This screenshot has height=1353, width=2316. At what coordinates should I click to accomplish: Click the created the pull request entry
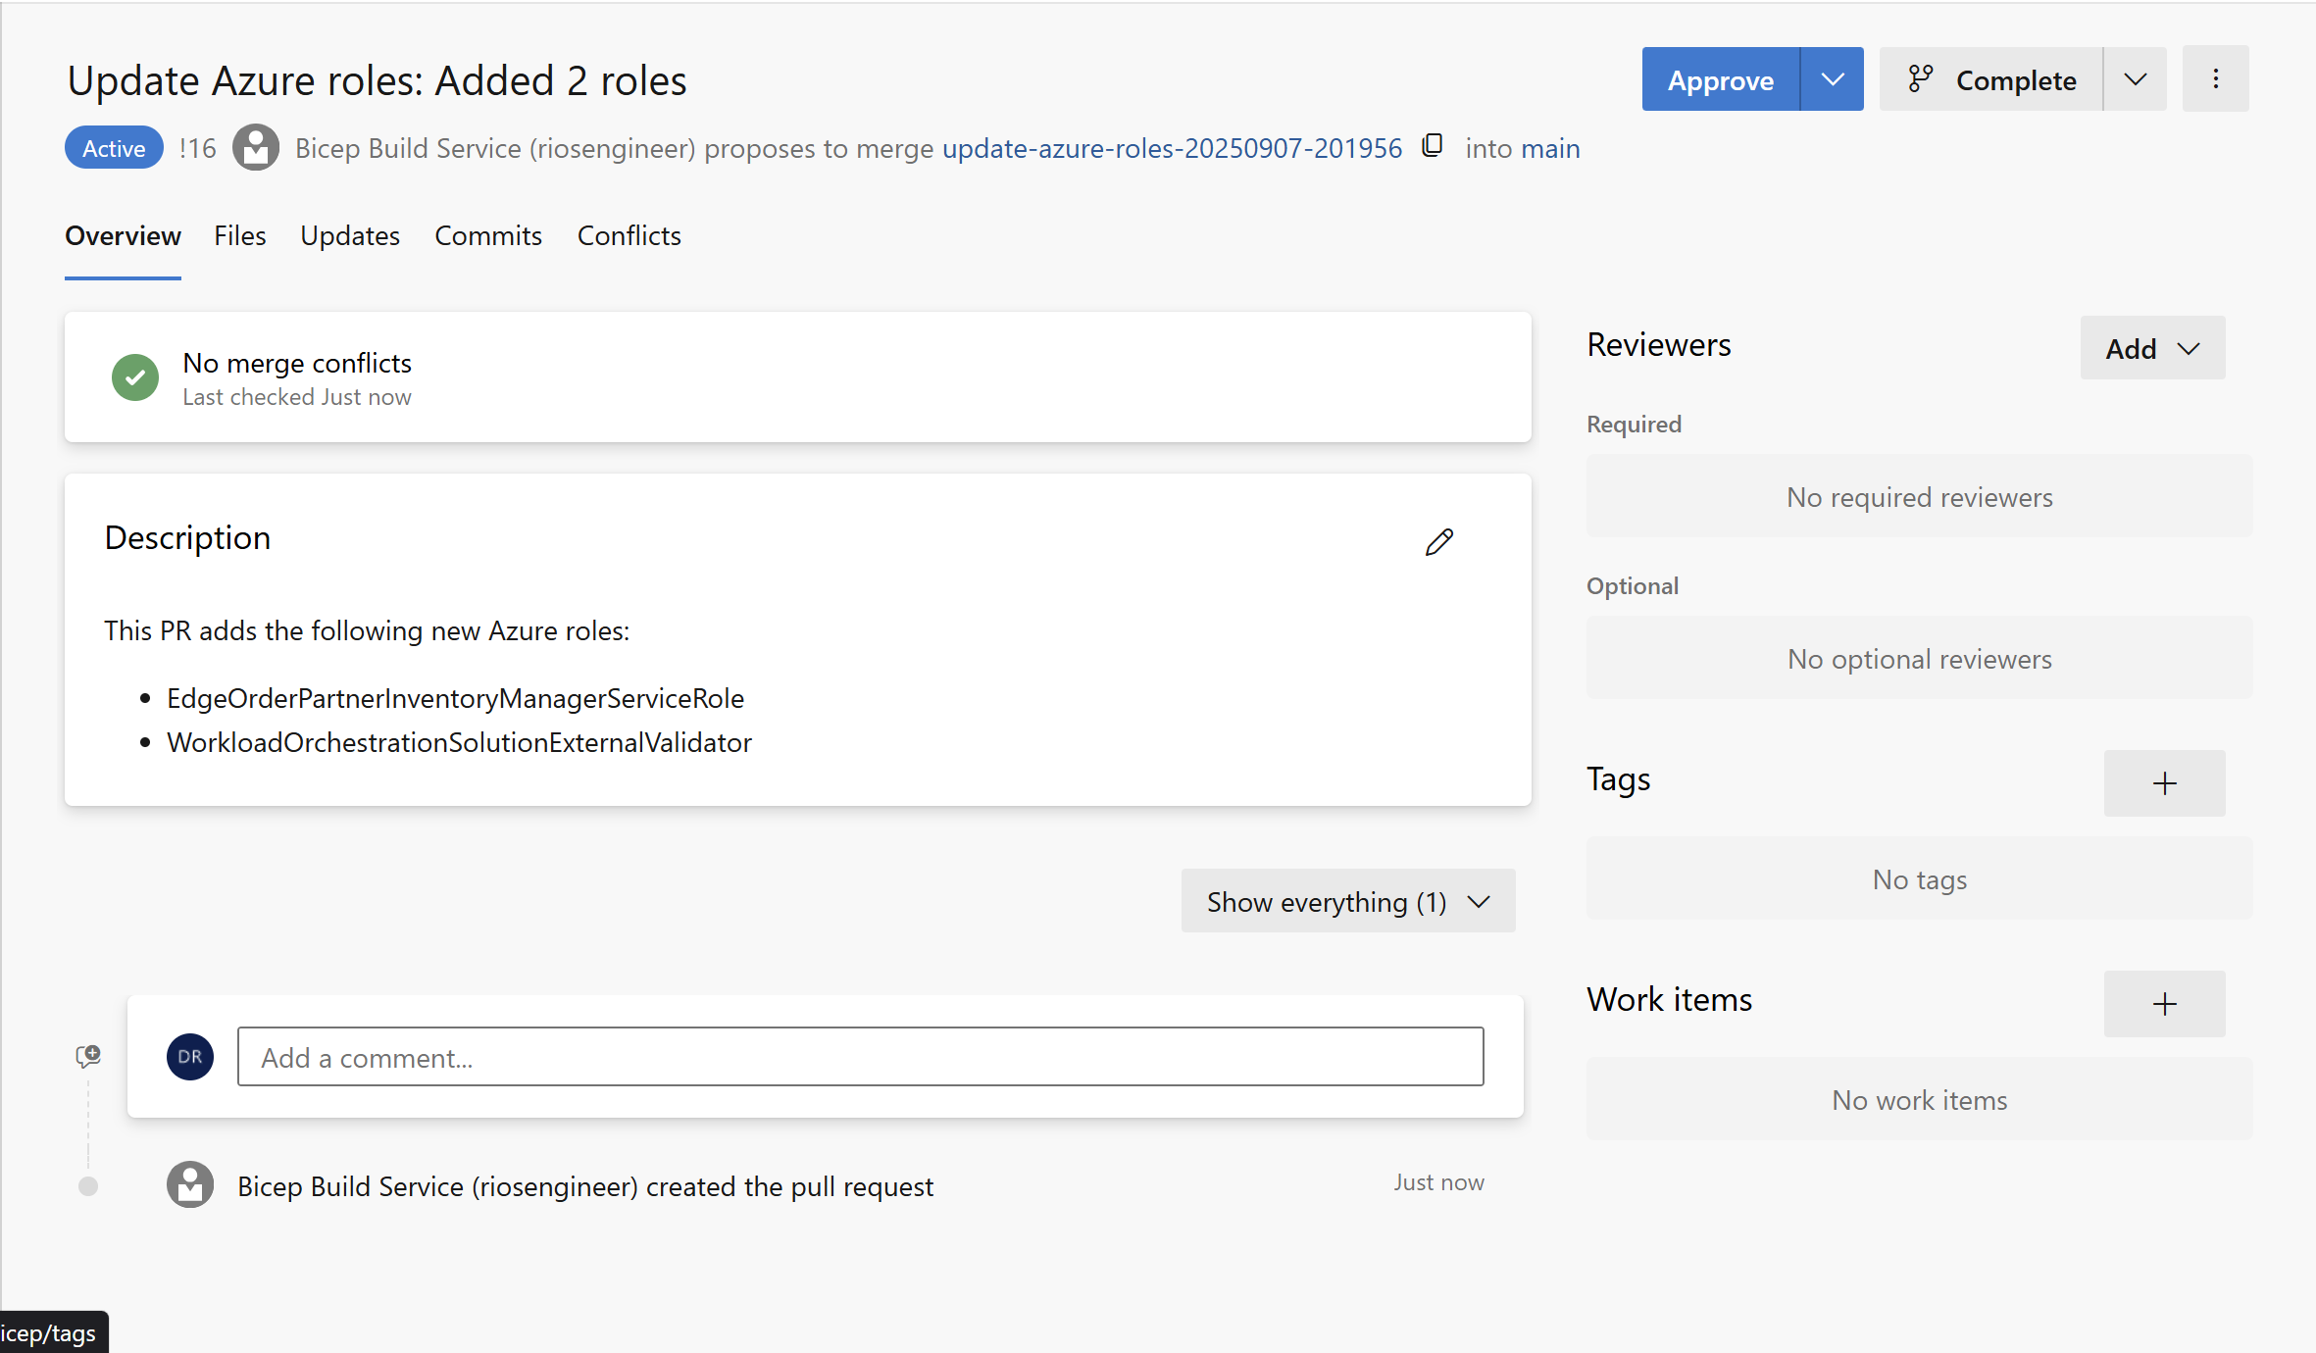click(x=585, y=1186)
